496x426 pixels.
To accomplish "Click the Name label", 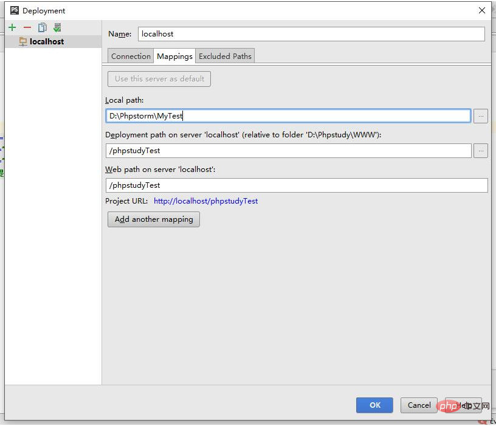I will point(120,34).
